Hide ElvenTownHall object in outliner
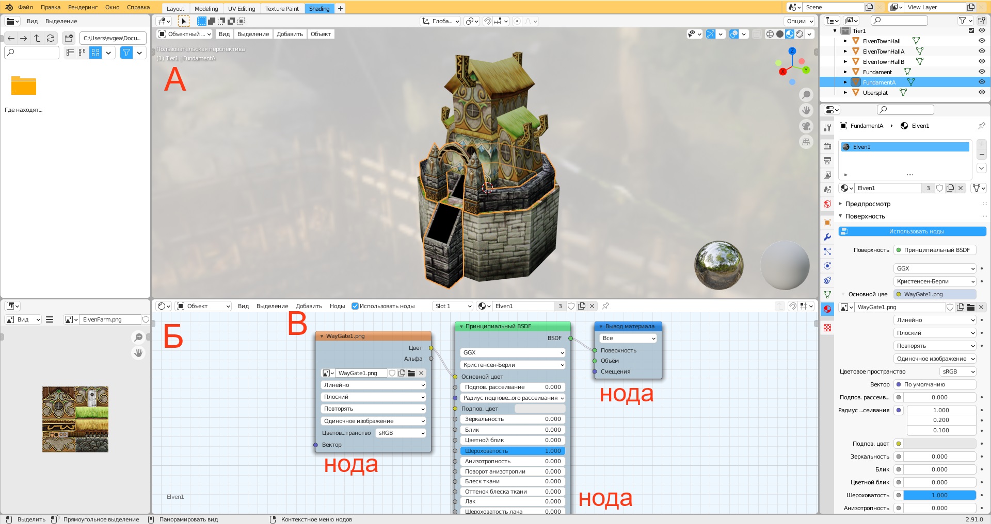991x524 pixels. tap(982, 41)
